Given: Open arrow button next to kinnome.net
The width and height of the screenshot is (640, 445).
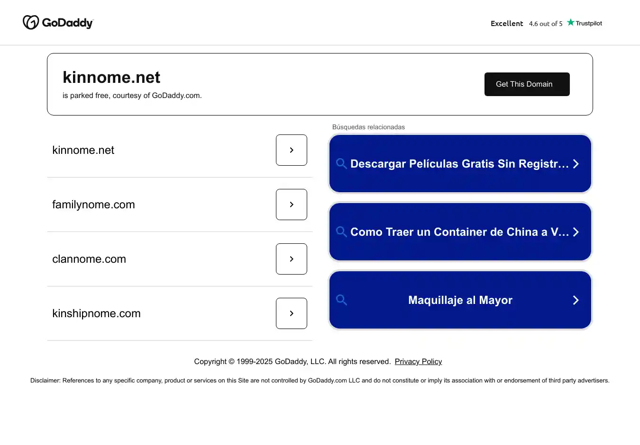Looking at the screenshot, I should 292,150.
